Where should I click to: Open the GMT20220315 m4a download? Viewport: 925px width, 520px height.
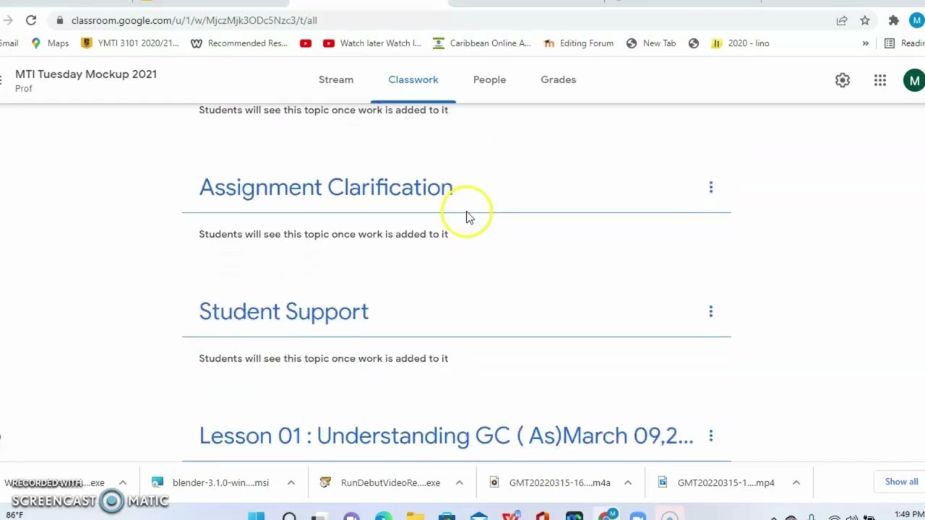click(549, 482)
